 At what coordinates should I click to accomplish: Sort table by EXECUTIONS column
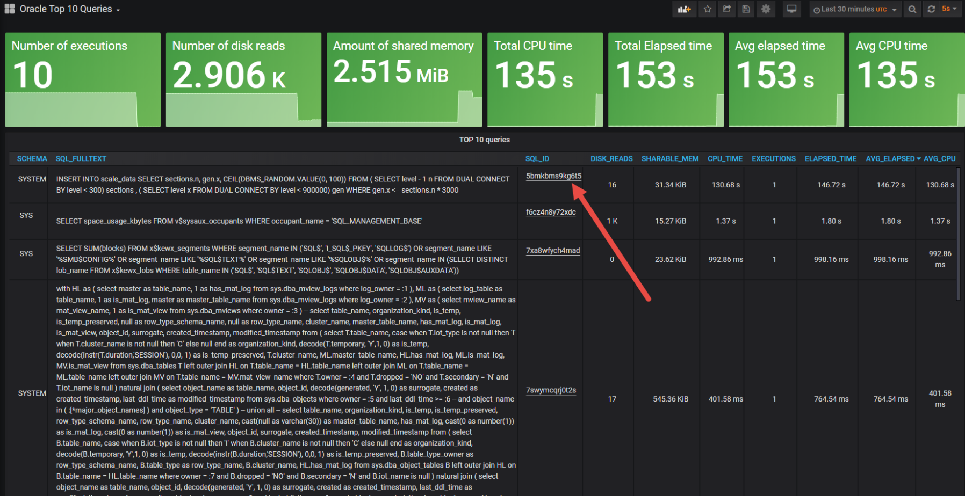pos(774,159)
